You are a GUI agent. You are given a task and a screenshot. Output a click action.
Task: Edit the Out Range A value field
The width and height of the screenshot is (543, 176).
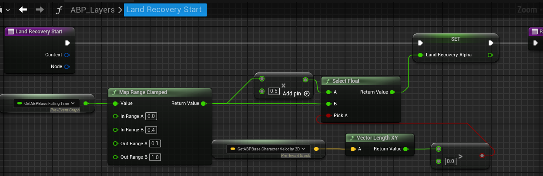coord(154,143)
